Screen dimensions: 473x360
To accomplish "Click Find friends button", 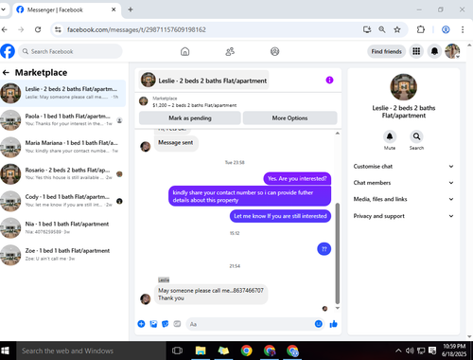I will pos(386,51).
